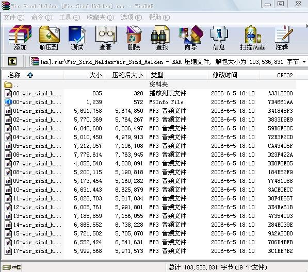The width and height of the screenshot is (308, 272).
Task: Select file 11-wir_sind_h...
Action: [37, 199]
